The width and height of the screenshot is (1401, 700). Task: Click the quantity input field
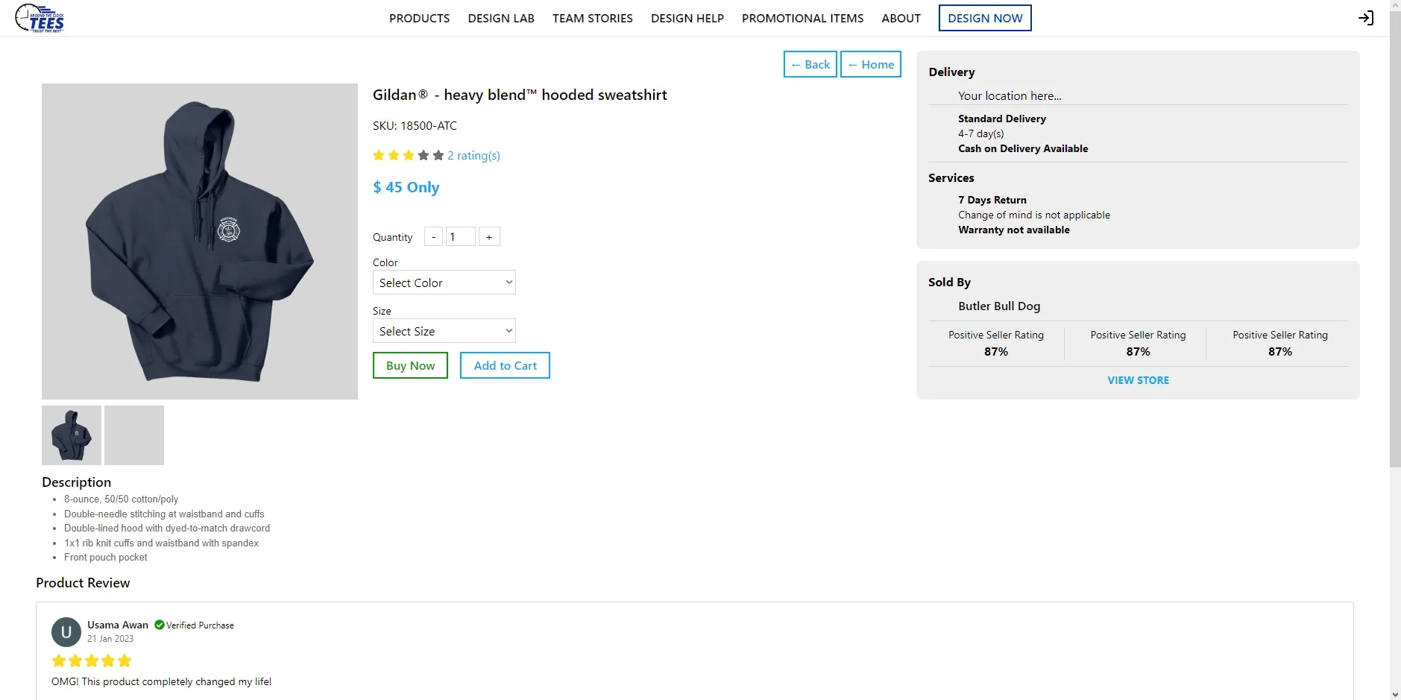click(x=461, y=236)
